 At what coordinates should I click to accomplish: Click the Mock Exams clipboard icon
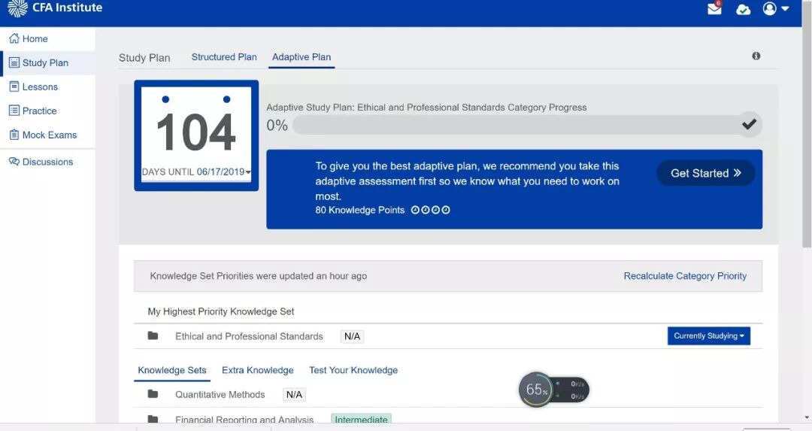(x=14, y=135)
